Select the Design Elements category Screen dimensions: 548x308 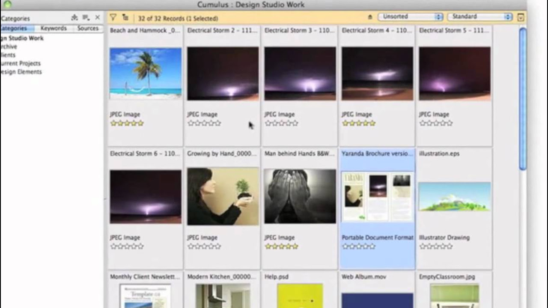click(21, 72)
